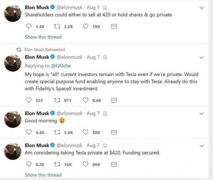Like the tweet with 8.6K likes
Screen dimensions: 213x180
tap(85, 100)
